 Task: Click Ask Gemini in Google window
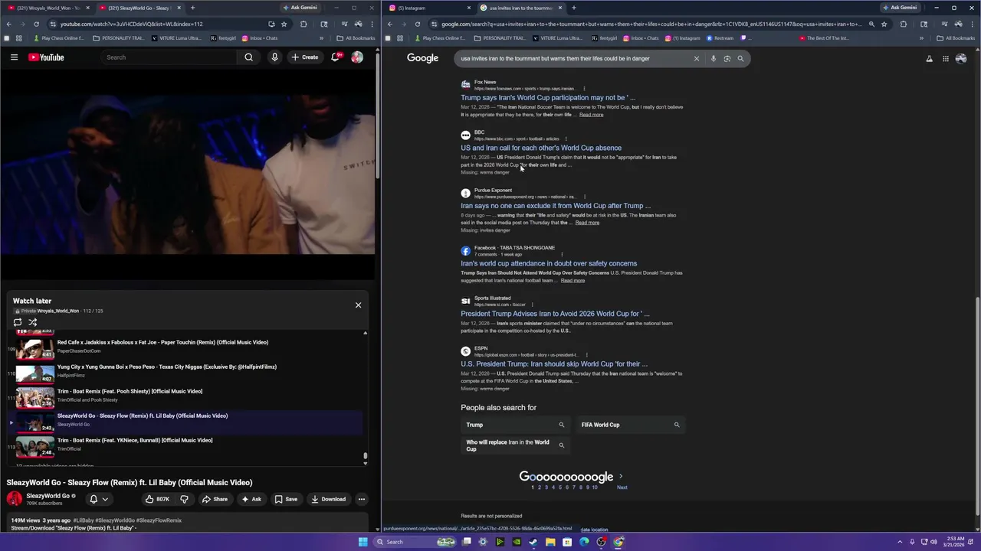[x=900, y=8]
